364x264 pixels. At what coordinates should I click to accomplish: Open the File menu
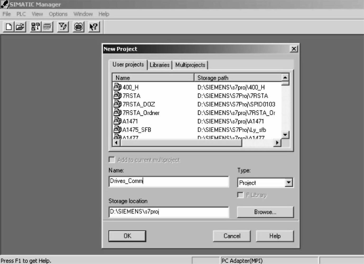[7, 14]
